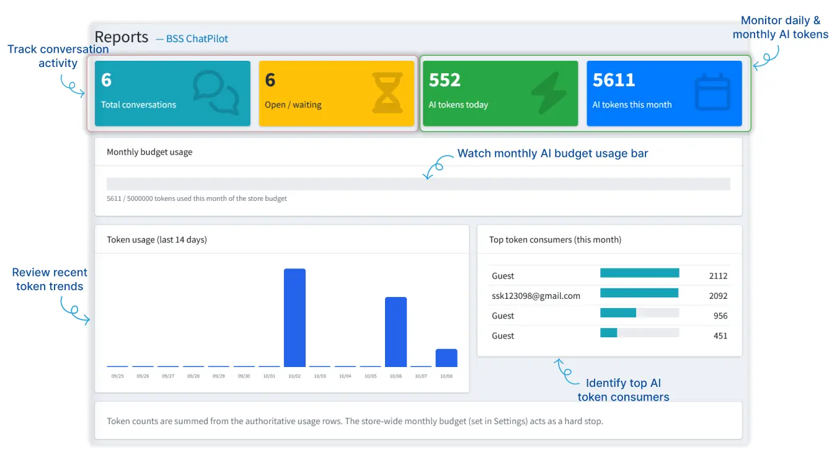Click the Reports page heading
The image size is (837, 465).
tap(122, 37)
